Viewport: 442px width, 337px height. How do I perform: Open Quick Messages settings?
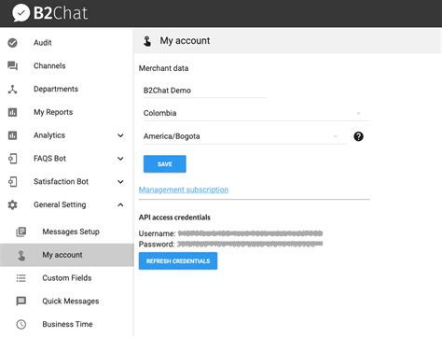(67, 301)
